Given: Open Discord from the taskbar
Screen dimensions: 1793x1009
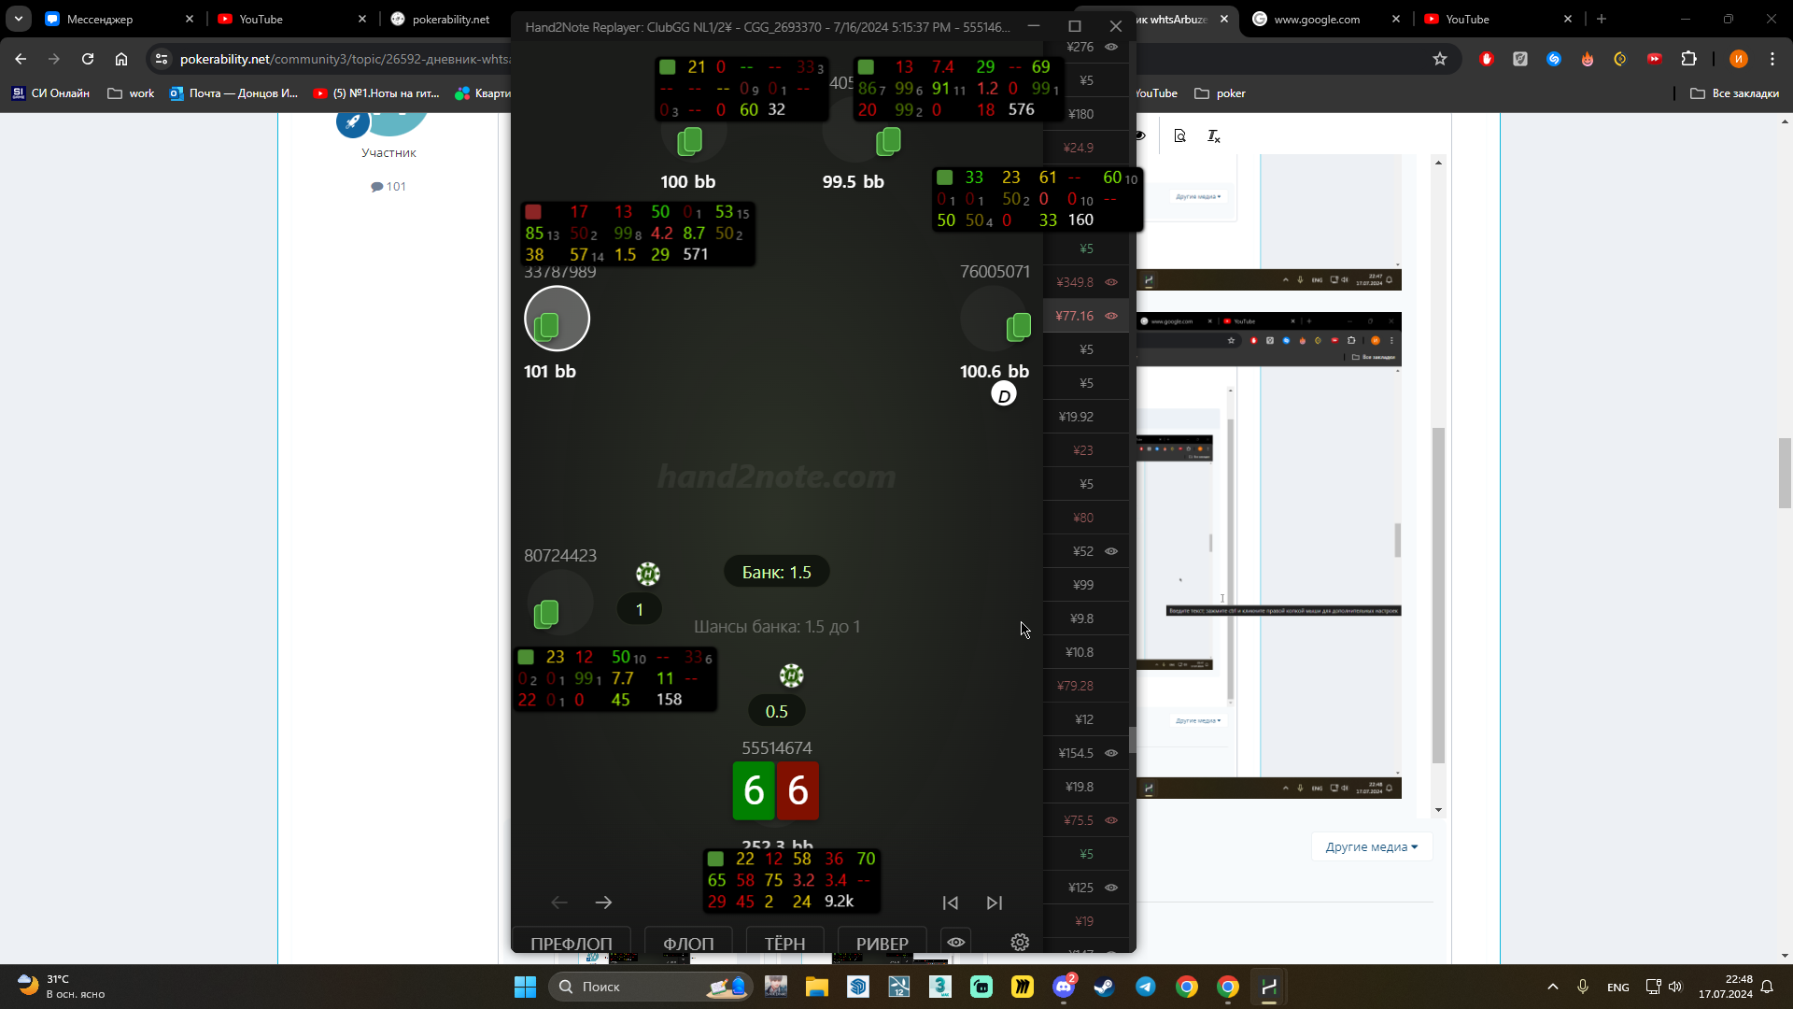Looking at the screenshot, I should [x=1064, y=987].
